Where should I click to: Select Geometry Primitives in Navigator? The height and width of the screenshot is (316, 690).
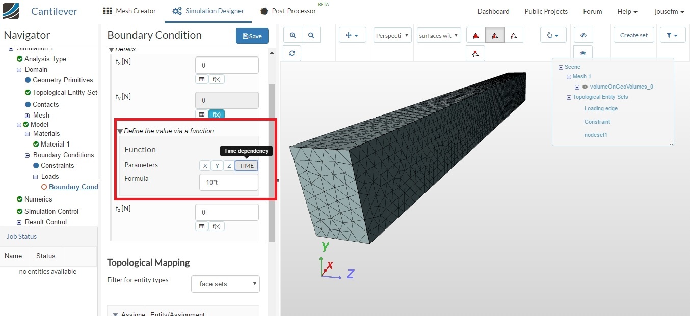tap(63, 80)
